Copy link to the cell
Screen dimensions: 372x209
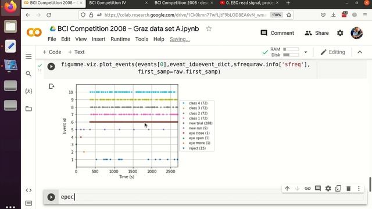pos(307,188)
